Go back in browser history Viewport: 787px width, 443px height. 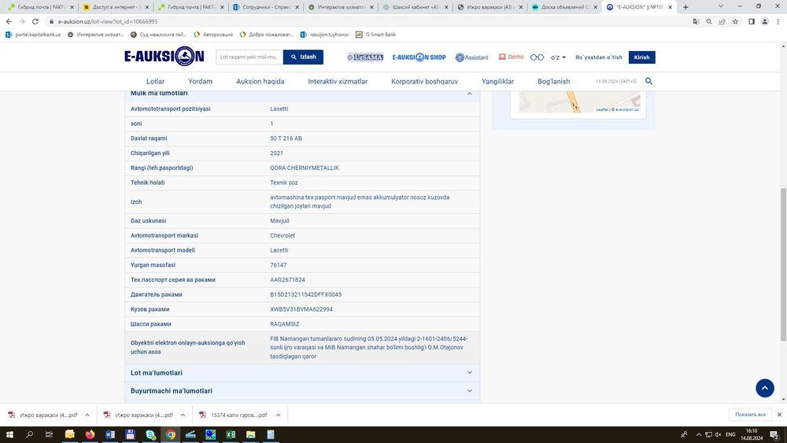click(9, 21)
